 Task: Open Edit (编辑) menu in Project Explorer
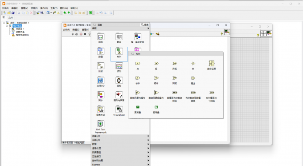click(15, 8)
